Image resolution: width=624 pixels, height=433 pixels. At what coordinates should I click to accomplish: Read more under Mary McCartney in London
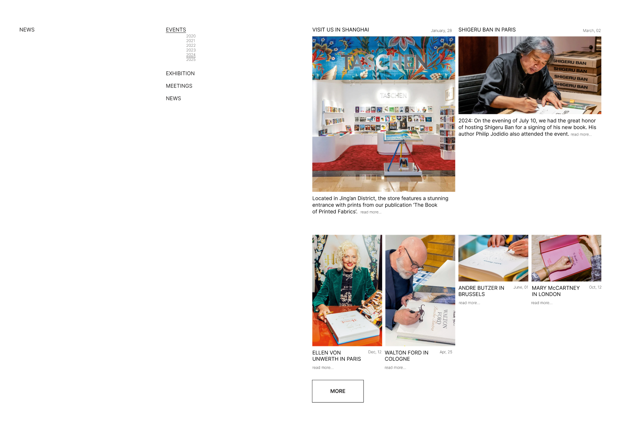click(542, 303)
